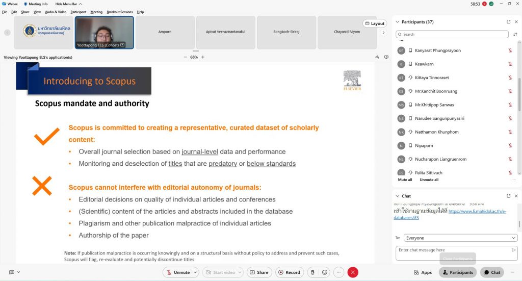This screenshot has width=522, height=281.
Task: Click the participant Search field
Action: click(x=453, y=34)
